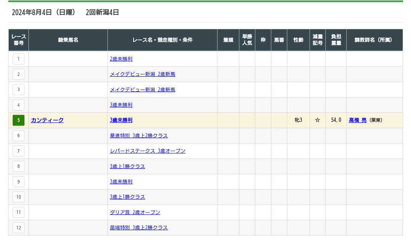Open 驀進特別 3歳上2勝クラス race link
Image resolution: width=411 pixels, height=240 pixels.
pyautogui.click(x=139, y=136)
